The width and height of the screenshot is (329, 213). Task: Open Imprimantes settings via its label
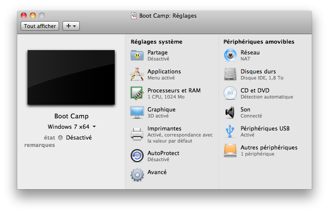coord(164,128)
